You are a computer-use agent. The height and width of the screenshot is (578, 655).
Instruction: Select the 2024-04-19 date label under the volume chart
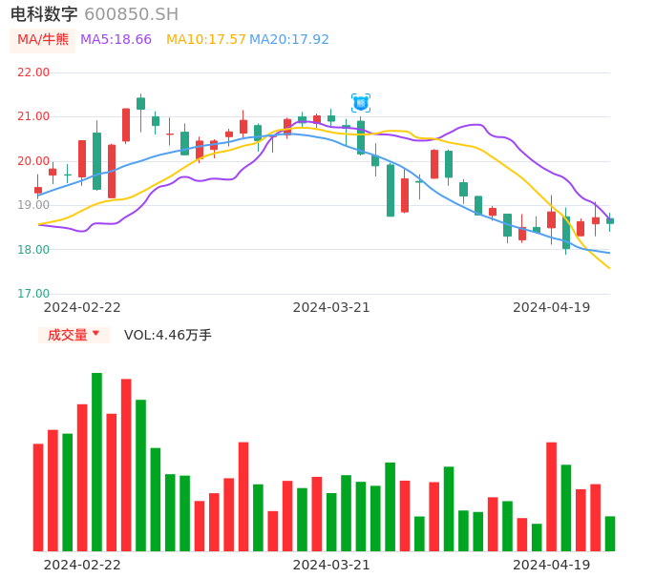[x=552, y=565]
